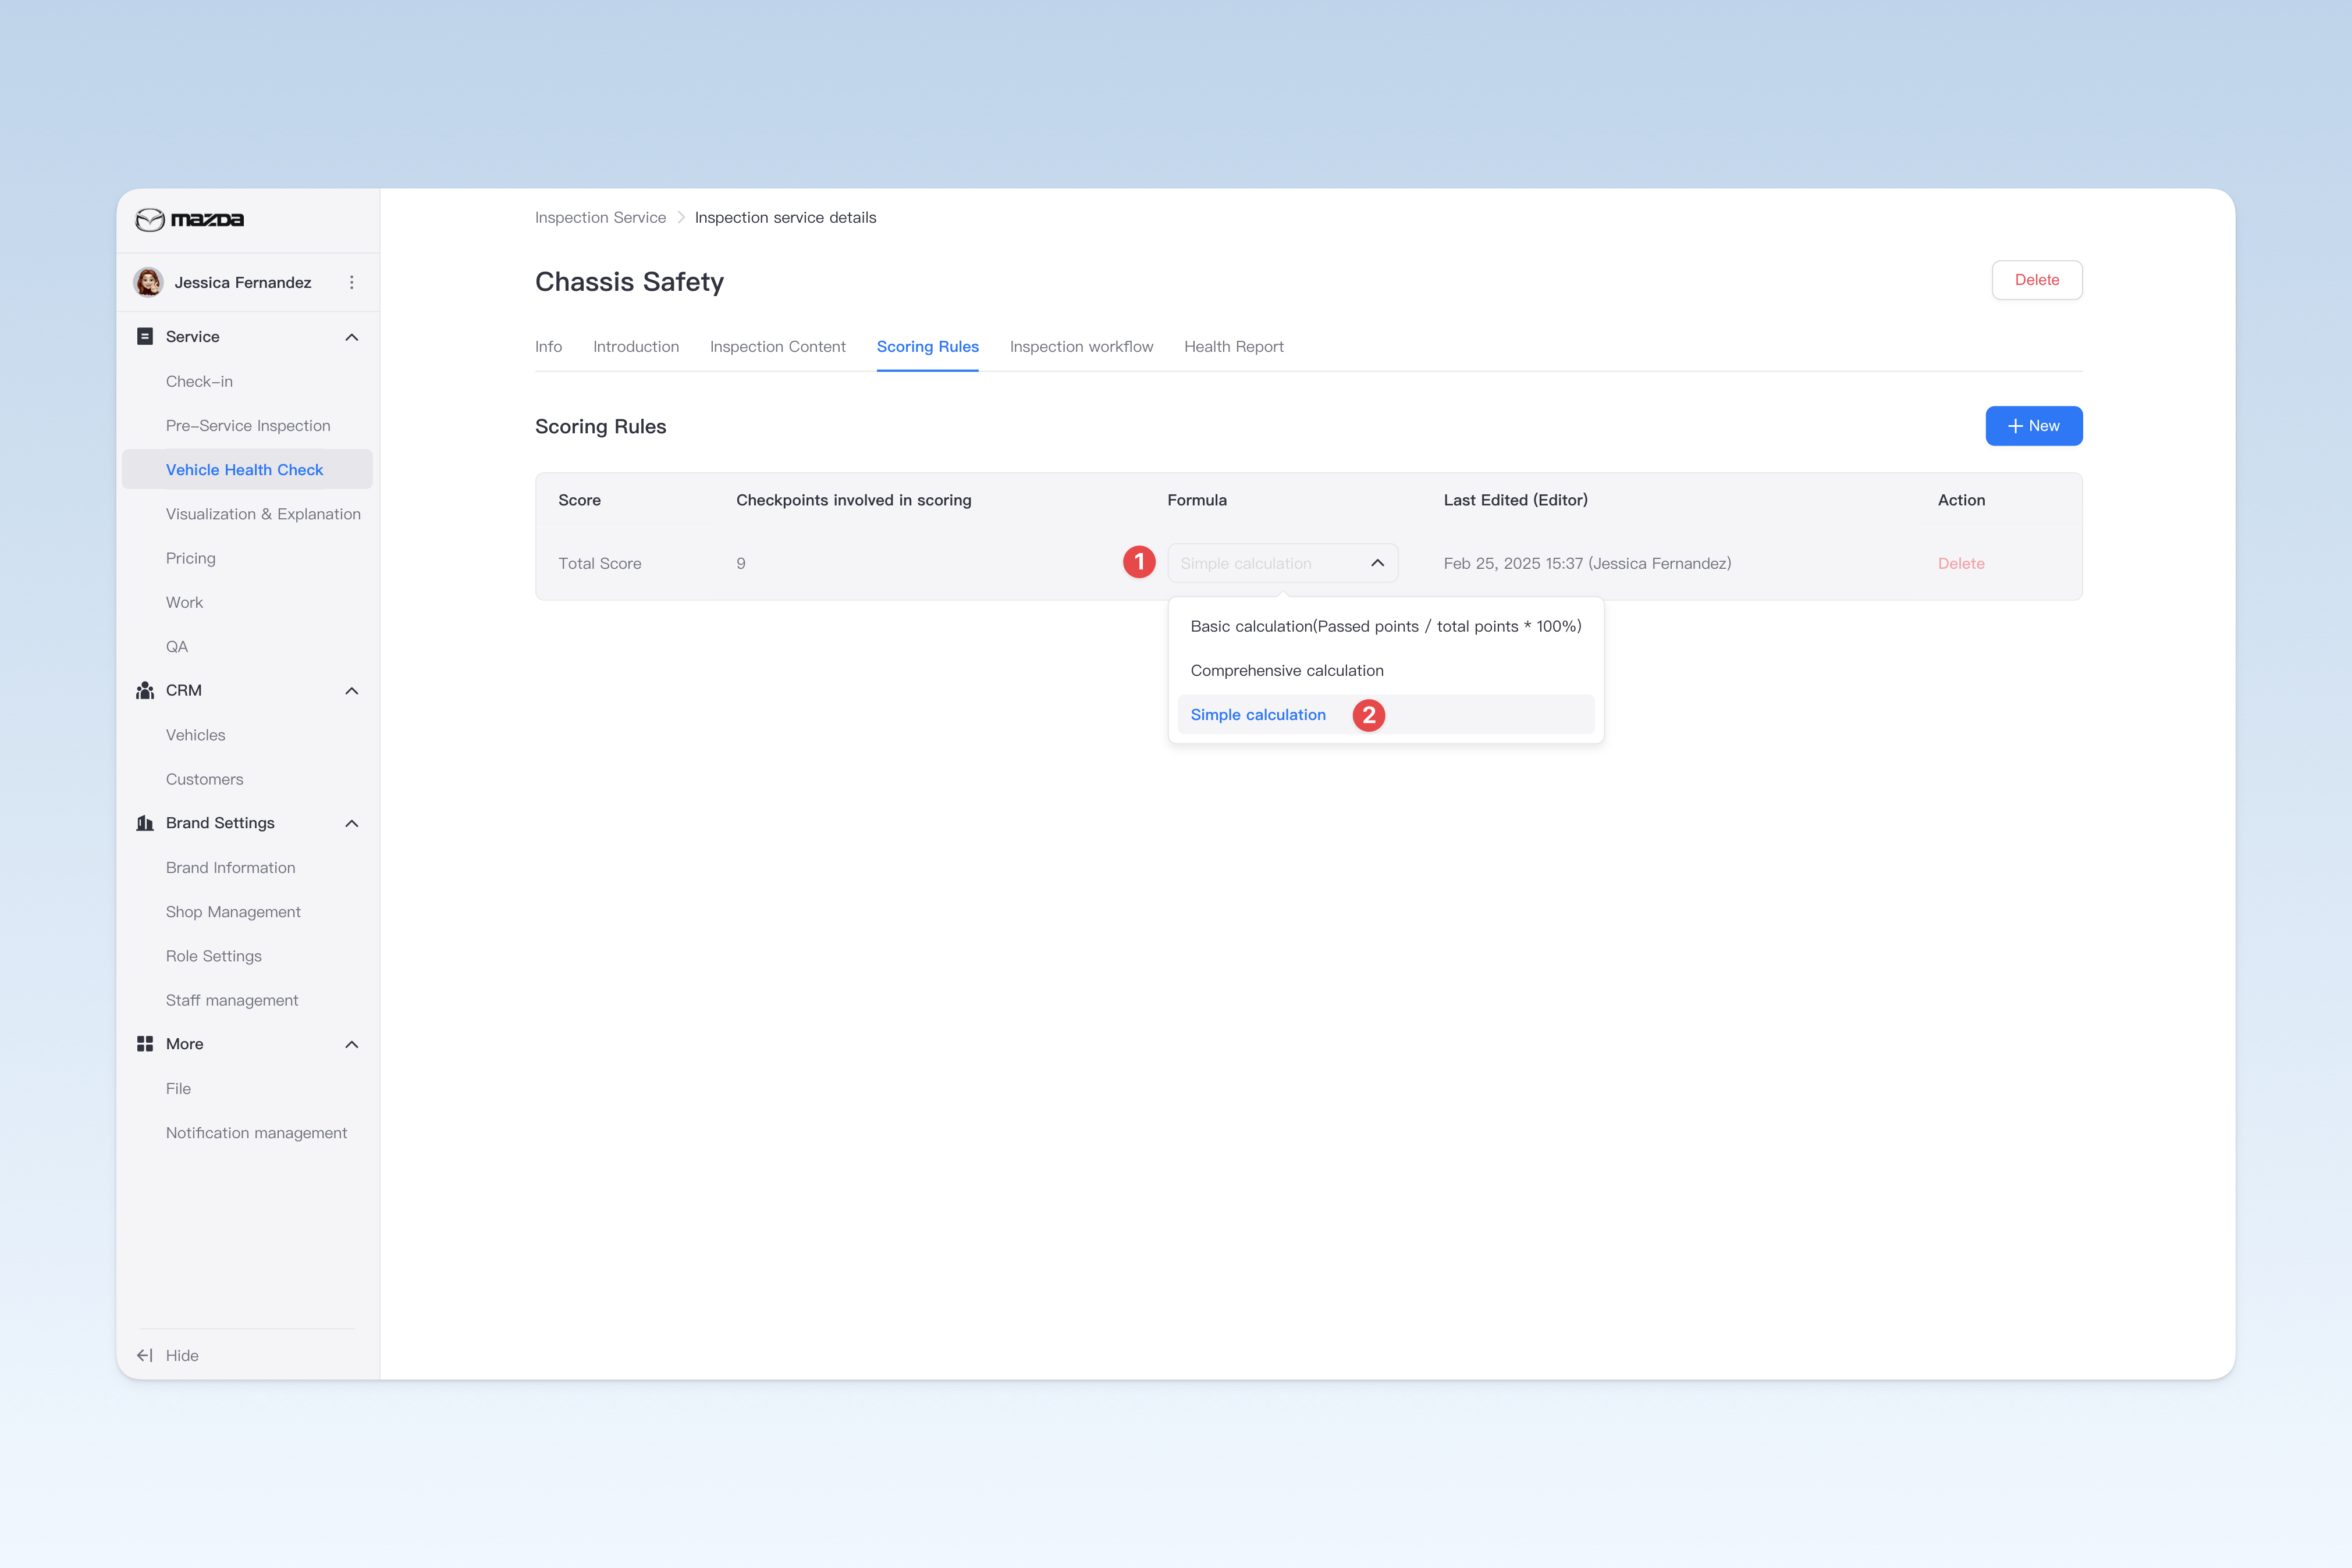
Task: Go back to Inspection Service breadcrumb
Action: [601, 218]
